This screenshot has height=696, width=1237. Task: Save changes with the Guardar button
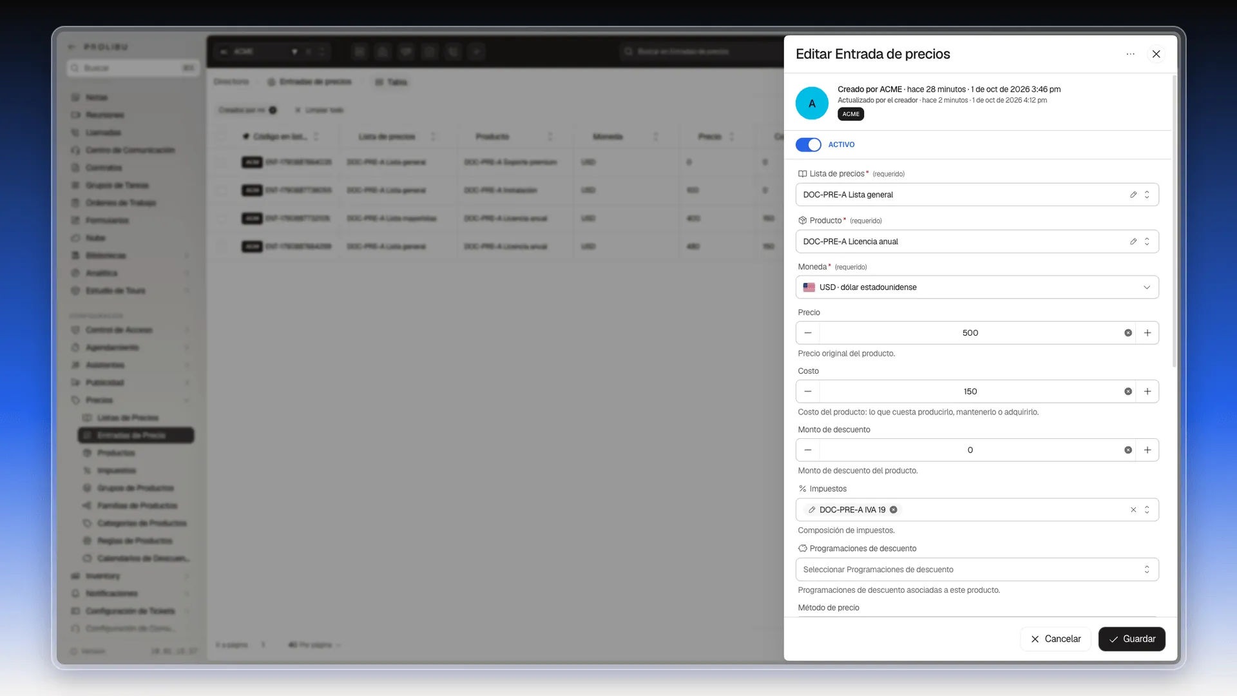[1131, 639]
